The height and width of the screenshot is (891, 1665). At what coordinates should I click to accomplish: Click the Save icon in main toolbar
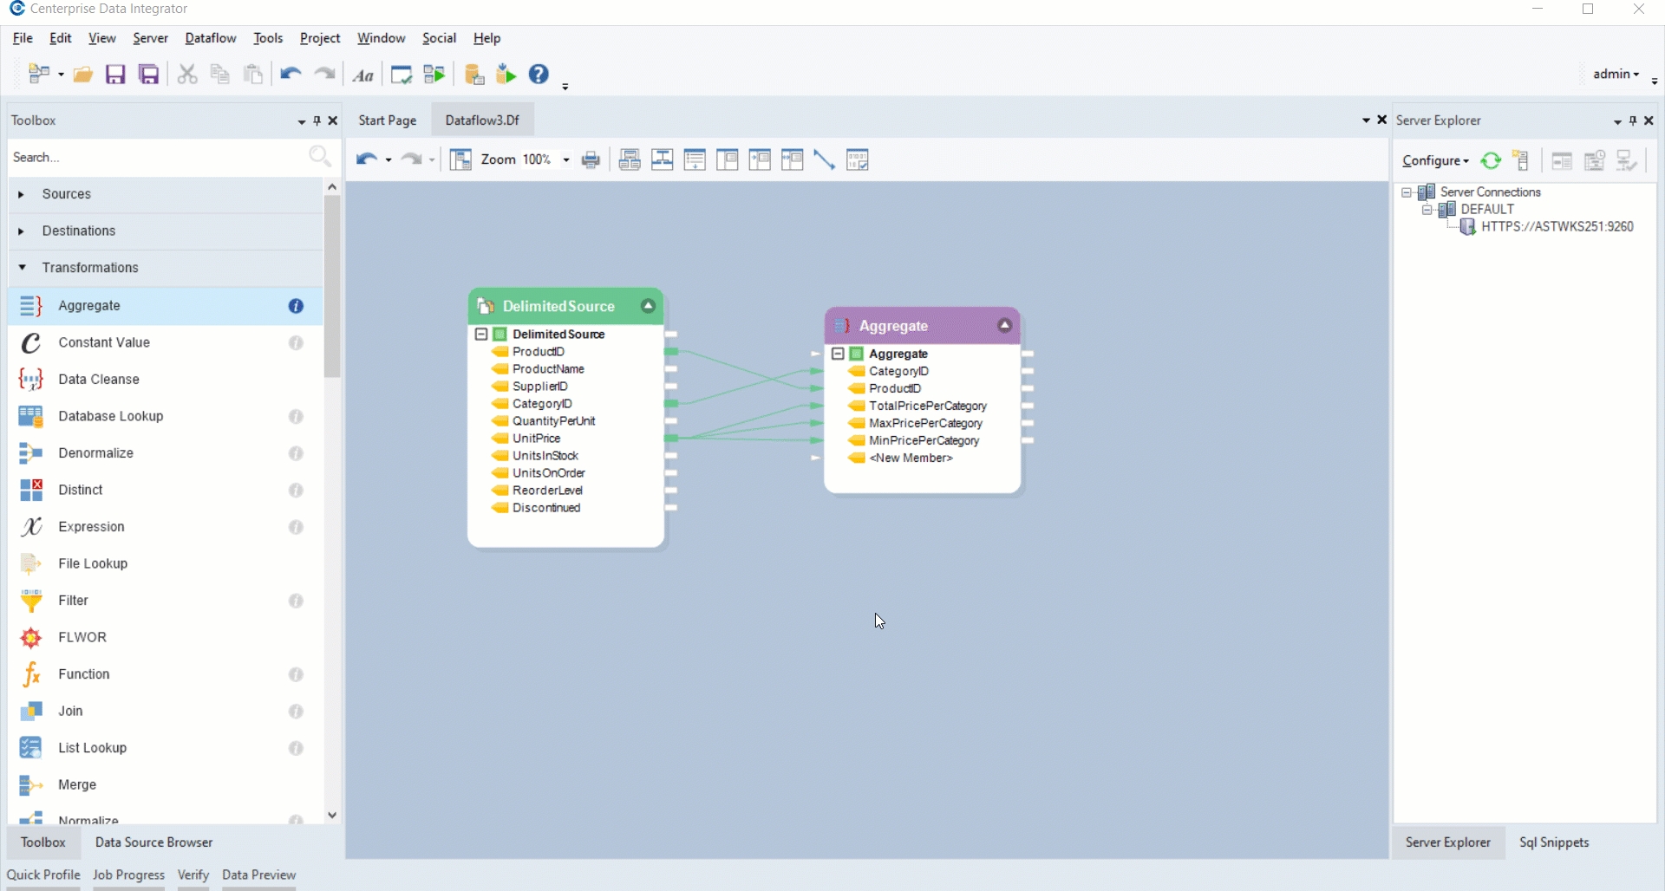115,75
